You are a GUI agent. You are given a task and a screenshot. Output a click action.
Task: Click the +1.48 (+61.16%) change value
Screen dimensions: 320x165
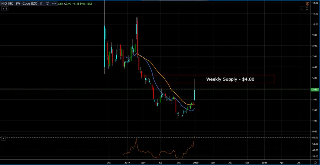82,4
